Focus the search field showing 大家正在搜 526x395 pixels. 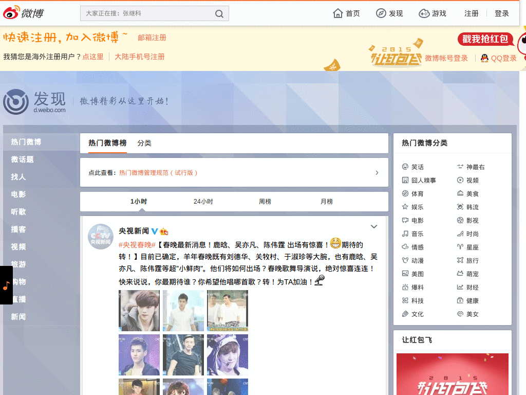[x=154, y=13]
